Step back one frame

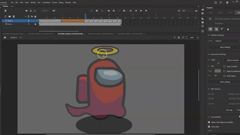[136, 11]
